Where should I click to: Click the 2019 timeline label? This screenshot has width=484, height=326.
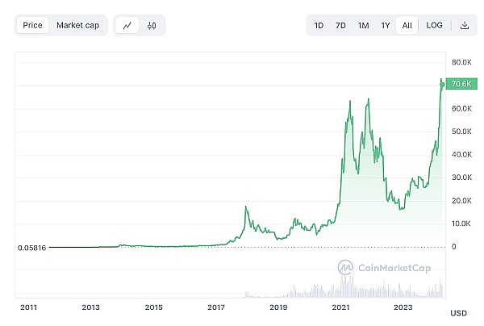[278, 307]
